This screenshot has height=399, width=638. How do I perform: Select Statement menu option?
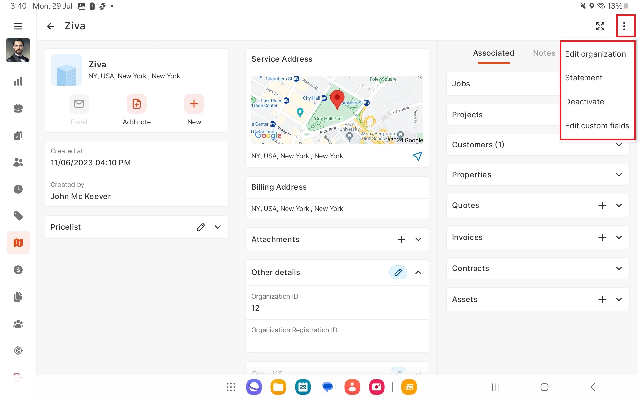point(584,78)
